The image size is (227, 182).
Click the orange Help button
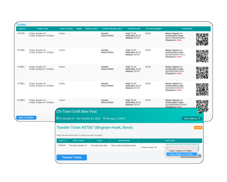198,127
